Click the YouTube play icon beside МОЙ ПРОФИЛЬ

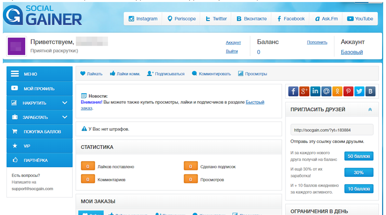point(15,88)
